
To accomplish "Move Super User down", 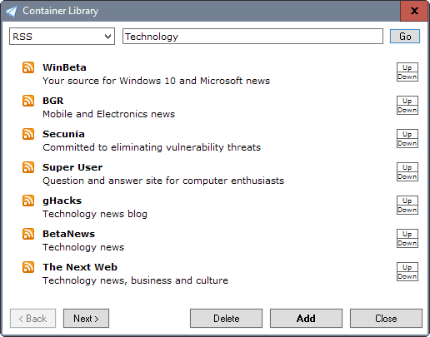I will tap(407, 176).
